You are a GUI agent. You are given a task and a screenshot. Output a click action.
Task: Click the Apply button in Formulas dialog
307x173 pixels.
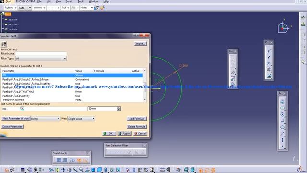[x=125, y=134]
